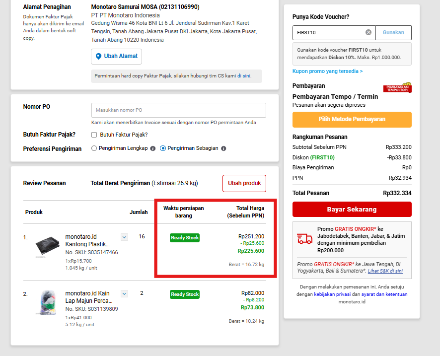Click Ready Stock badge for Kain Lap Majun

pyautogui.click(x=185, y=294)
